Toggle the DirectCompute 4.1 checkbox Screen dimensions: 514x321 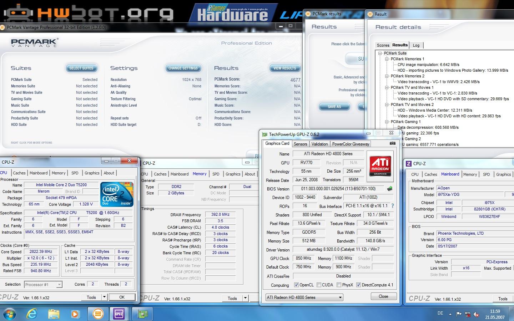pos(358,285)
